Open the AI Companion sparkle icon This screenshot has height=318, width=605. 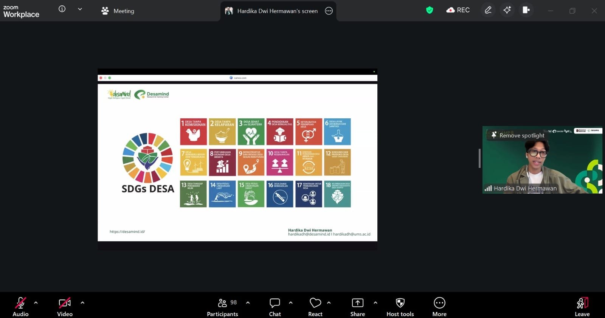(507, 10)
